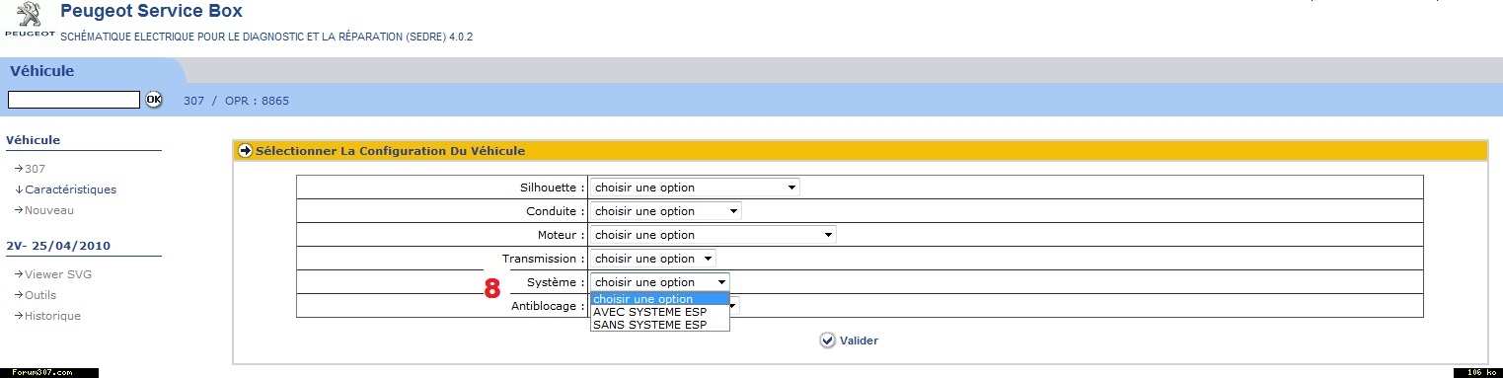The image size is (1503, 378).
Task: Click the arrow before Historique
Action: pos(19,316)
